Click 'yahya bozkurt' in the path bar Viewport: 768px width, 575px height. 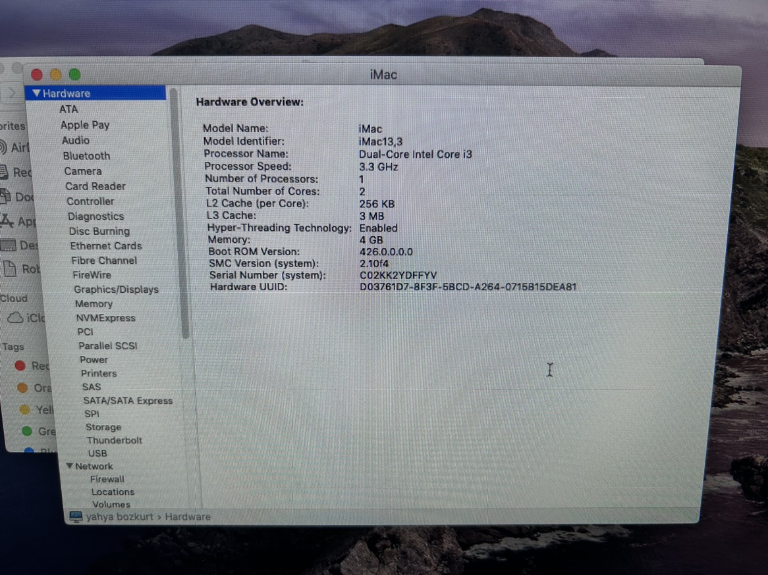tap(119, 516)
